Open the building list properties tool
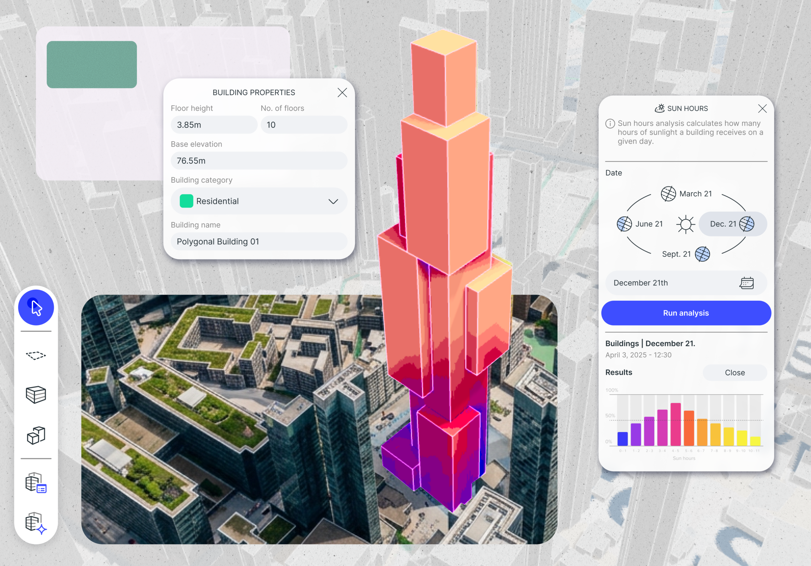811x566 pixels. tap(36, 482)
